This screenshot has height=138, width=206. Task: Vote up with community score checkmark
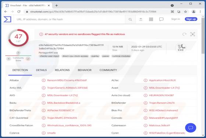pyautogui.click(x=28, y=59)
